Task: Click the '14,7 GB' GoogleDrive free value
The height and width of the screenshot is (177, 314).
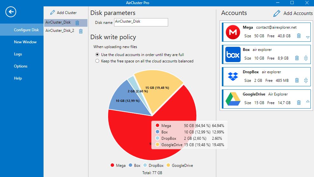Action: point(284,103)
